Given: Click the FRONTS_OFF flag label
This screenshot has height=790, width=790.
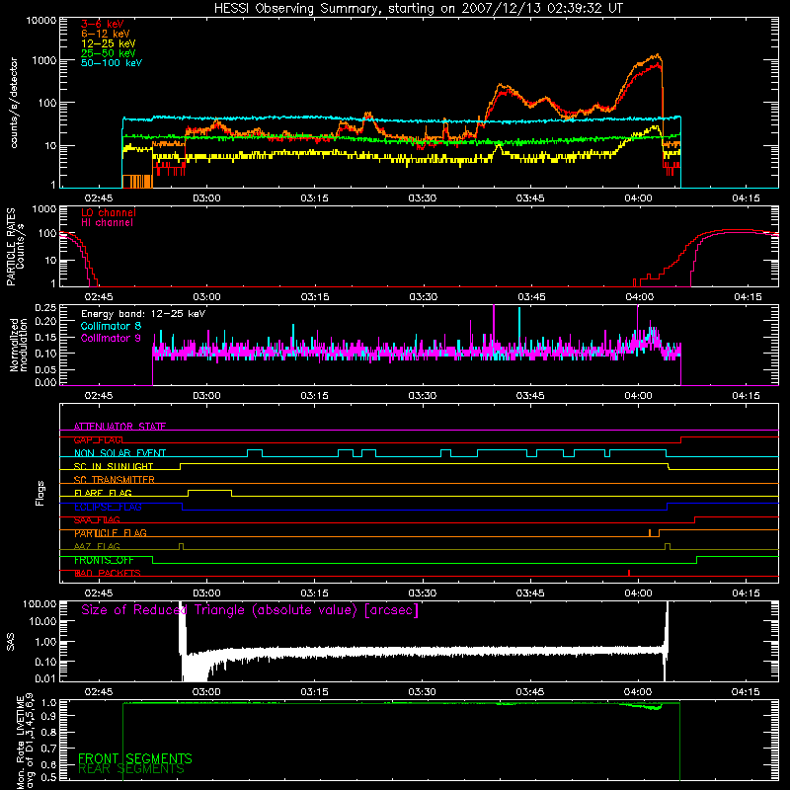Looking at the screenshot, I should click(104, 560).
